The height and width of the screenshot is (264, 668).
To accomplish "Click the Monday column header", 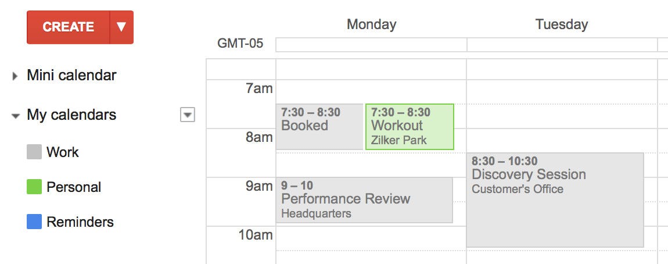I will pyautogui.click(x=372, y=24).
